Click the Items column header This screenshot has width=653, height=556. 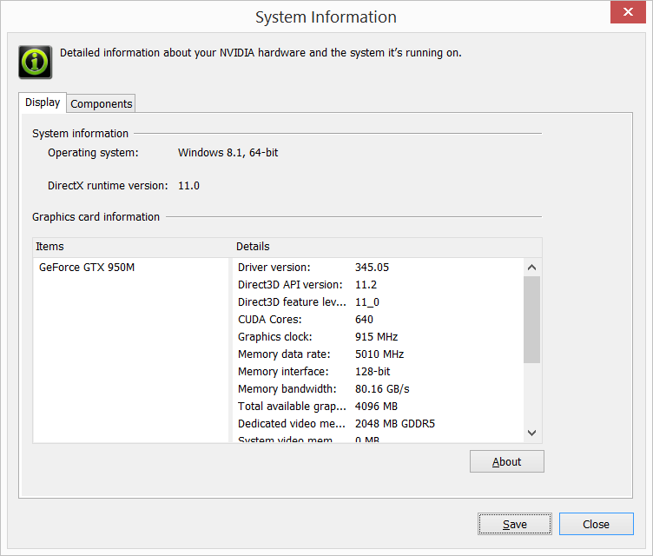pyautogui.click(x=130, y=247)
